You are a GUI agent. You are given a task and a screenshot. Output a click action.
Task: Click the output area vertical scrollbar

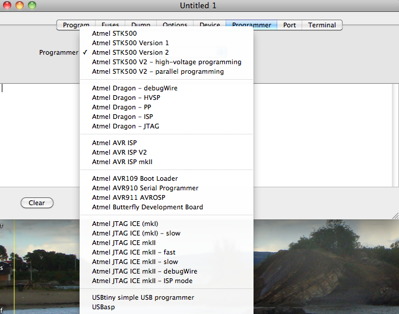(395, 135)
